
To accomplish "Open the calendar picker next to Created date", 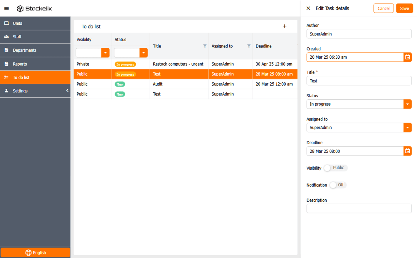I will [x=408, y=57].
